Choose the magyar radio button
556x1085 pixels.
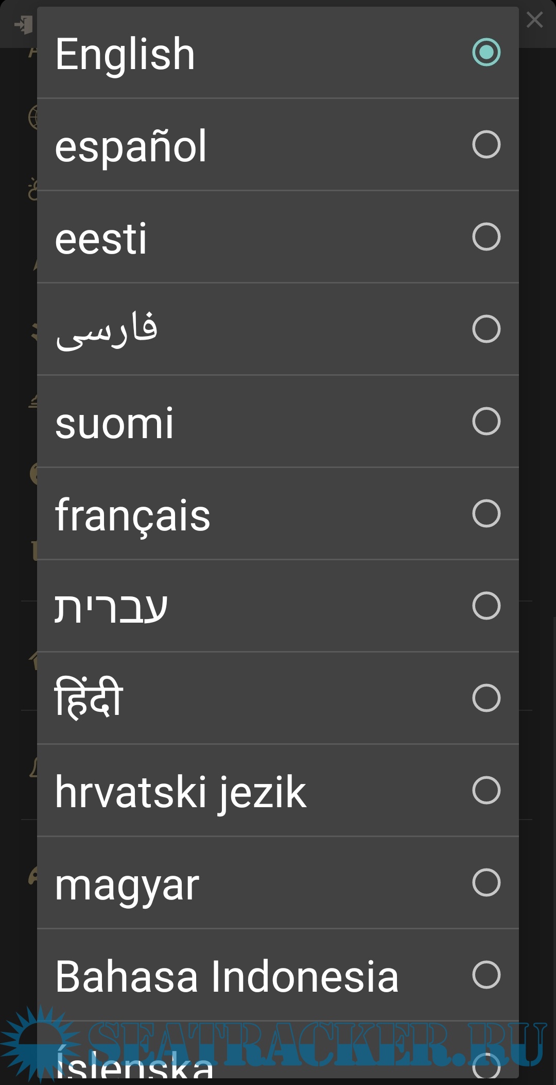click(486, 882)
